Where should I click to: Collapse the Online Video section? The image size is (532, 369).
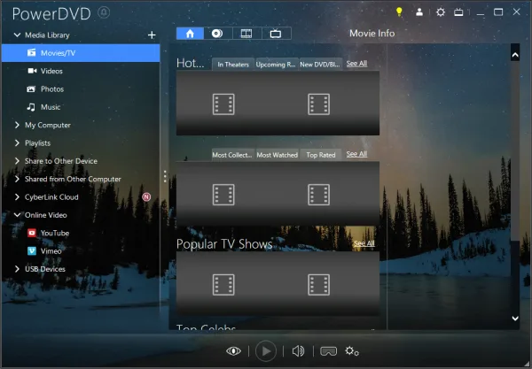click(x=17, y=215)
